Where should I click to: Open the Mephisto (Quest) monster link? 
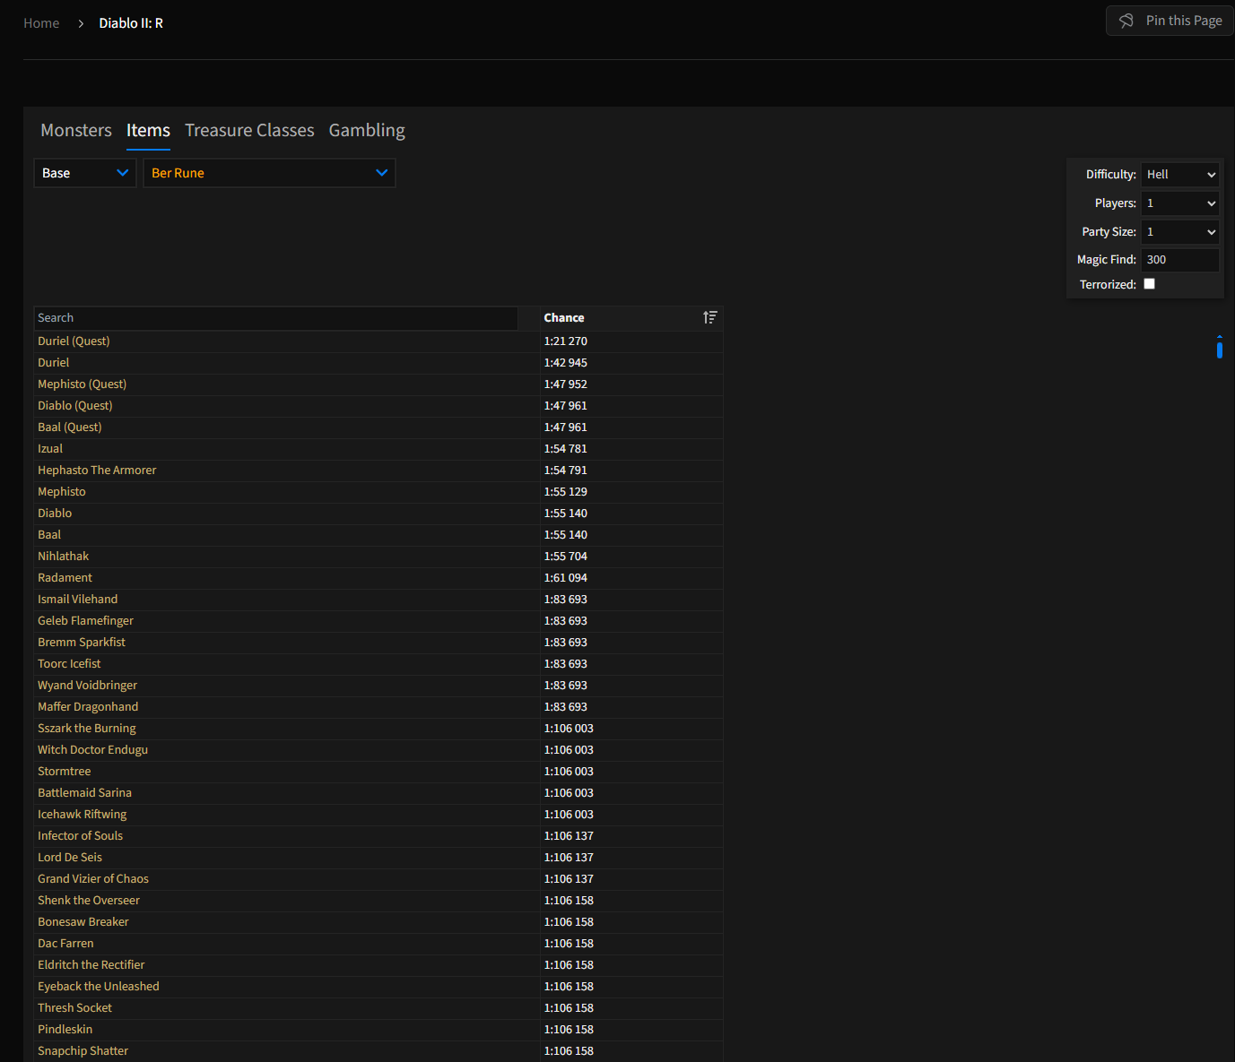point(82,384)
